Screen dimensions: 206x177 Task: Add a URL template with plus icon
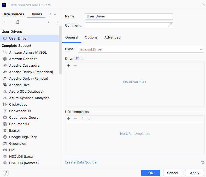coord(69,119)
